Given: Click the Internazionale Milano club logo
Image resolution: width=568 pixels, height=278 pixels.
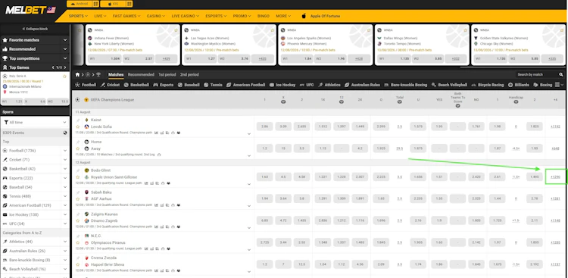Looking at the screenshot, I should 5,86.
